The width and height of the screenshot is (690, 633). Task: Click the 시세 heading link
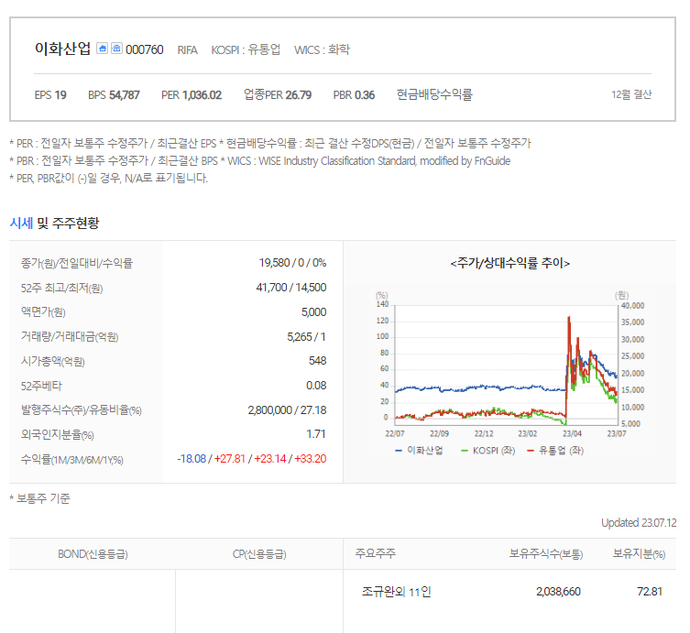21,223
